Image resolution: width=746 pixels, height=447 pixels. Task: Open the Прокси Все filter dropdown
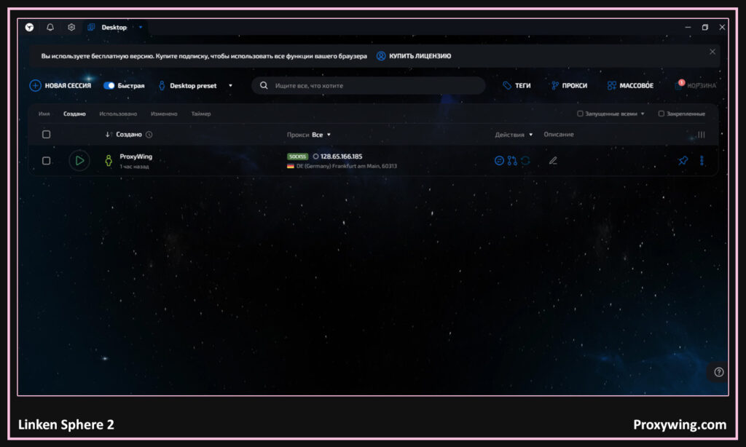click(321, 135)
